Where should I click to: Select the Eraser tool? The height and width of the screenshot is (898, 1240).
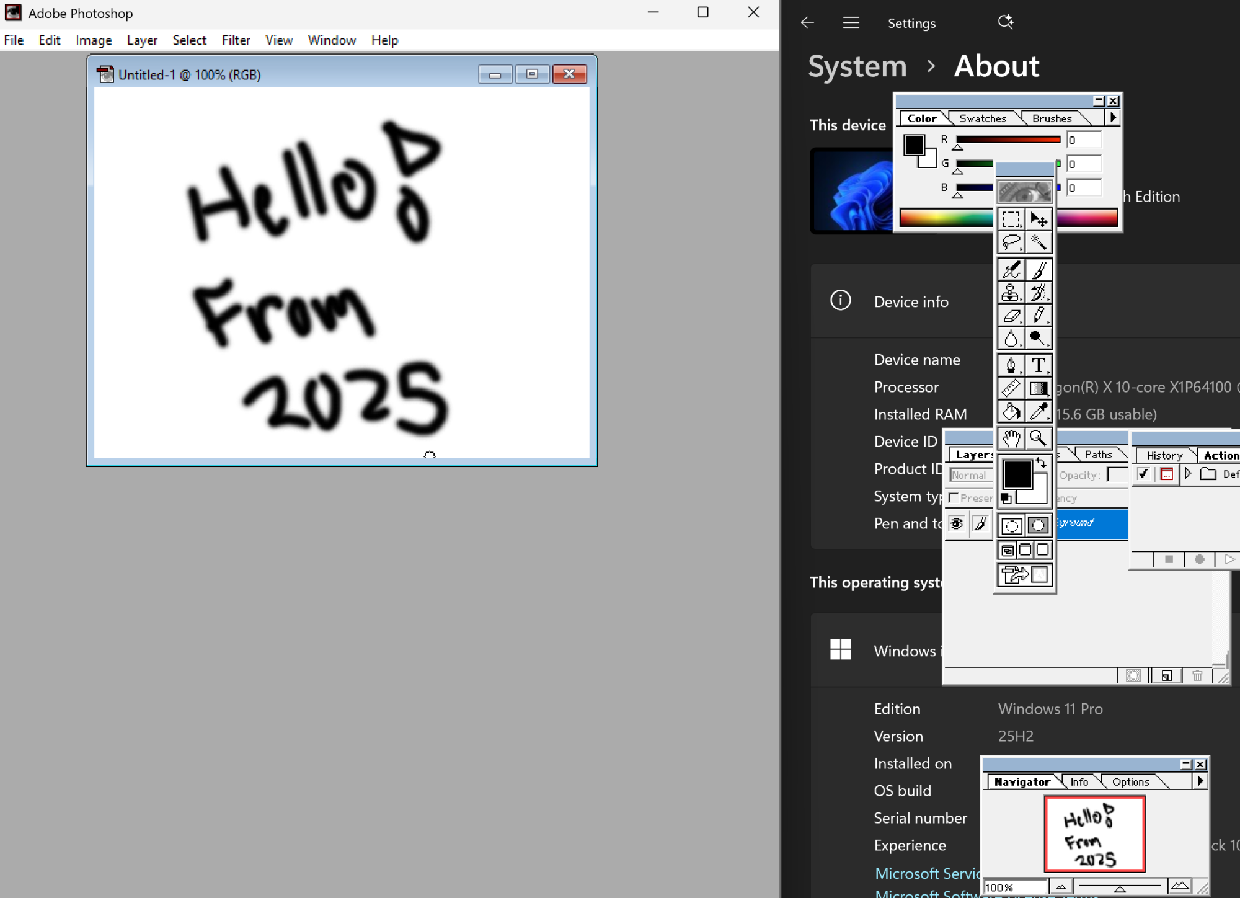1011,314
